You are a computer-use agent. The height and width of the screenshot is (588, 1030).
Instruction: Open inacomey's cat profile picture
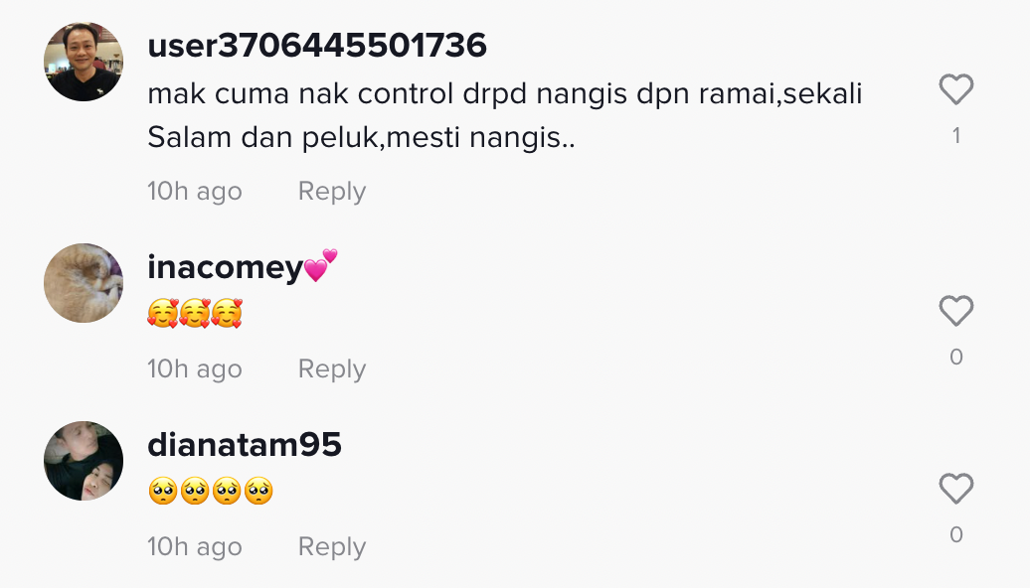tap(84, 283)
